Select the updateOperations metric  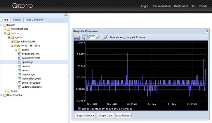[32, 87]
